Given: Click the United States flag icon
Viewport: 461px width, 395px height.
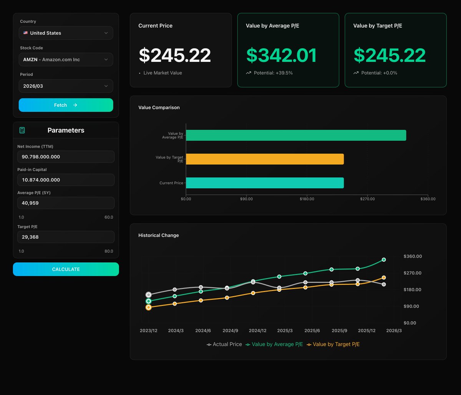Looking at the screenshot, I should point(25,33).
